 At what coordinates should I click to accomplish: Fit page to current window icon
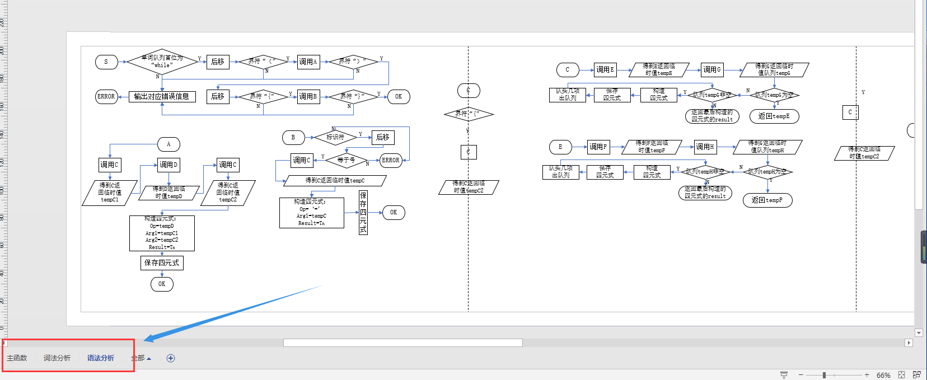click(901, 375)
